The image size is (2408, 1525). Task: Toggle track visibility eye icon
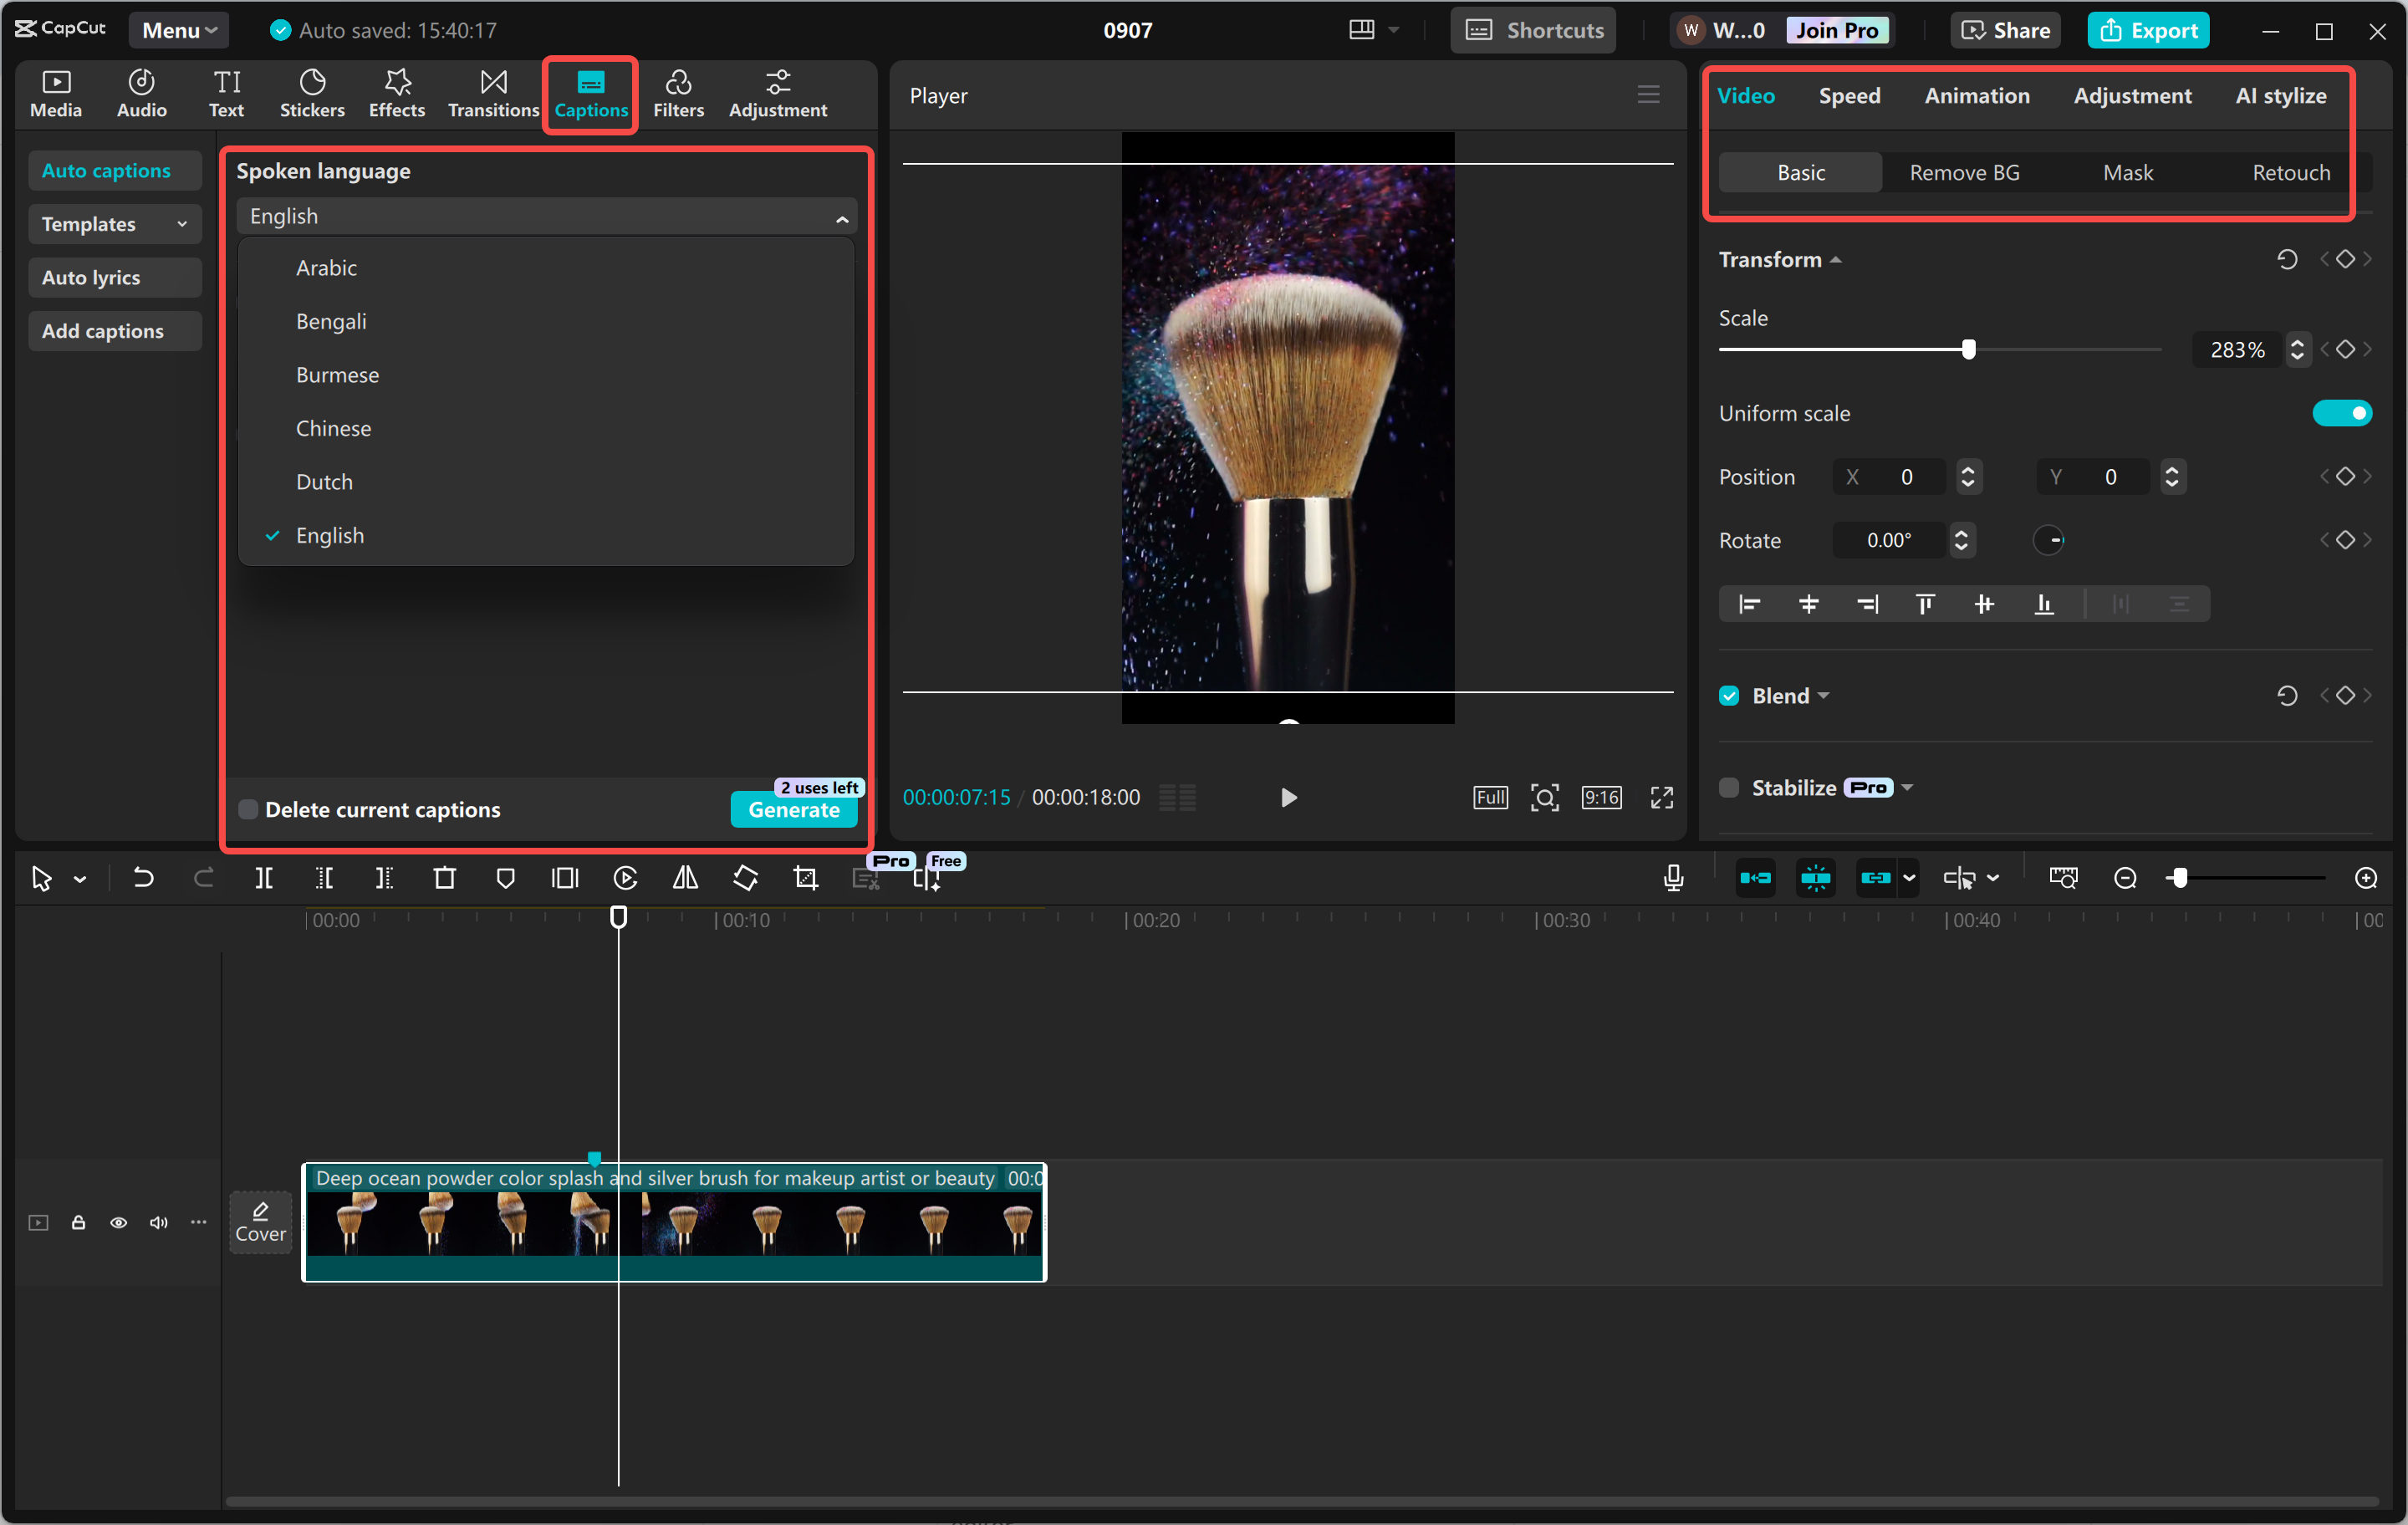tap(118, 1223)
